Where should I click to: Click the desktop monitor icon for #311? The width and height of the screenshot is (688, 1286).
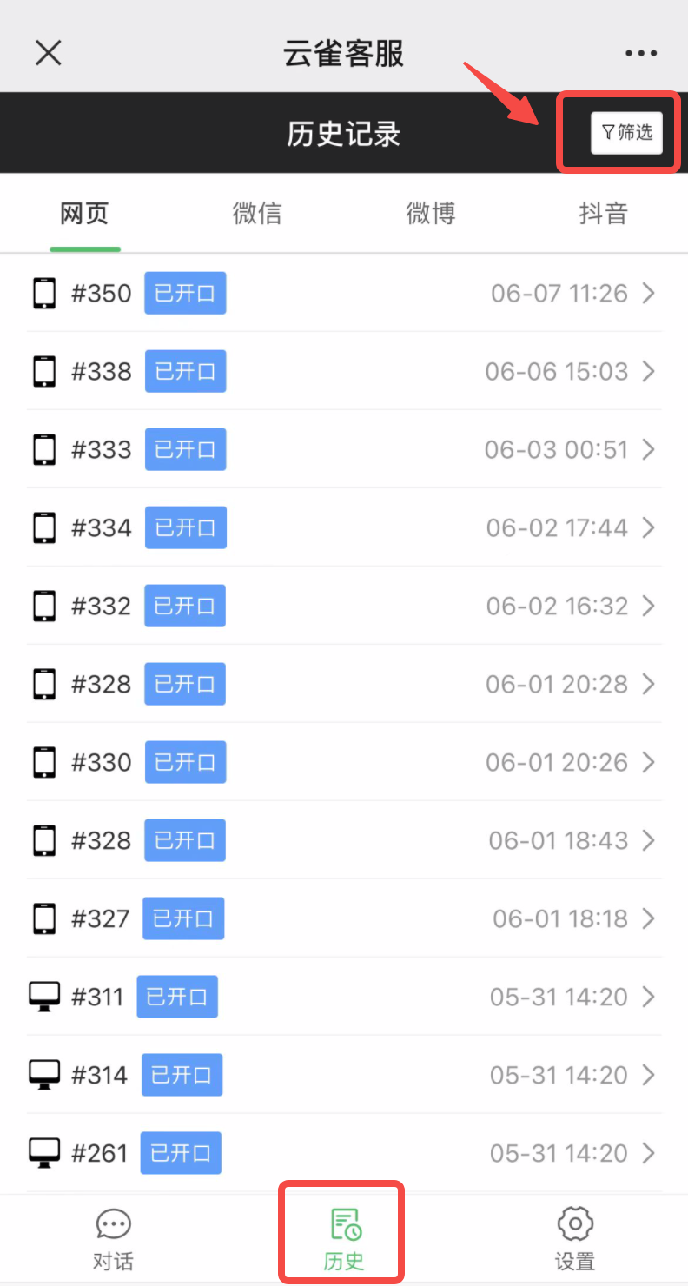tap(44, 997)
